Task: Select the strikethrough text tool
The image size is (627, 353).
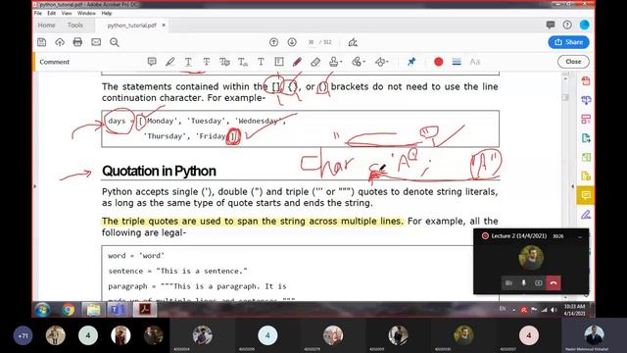Action: click(x=207, y=62)
